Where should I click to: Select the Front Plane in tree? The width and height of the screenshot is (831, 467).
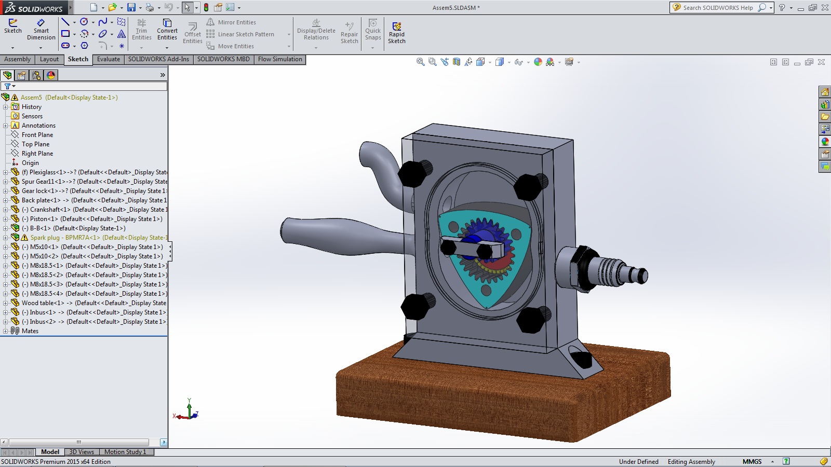[37, 135]
